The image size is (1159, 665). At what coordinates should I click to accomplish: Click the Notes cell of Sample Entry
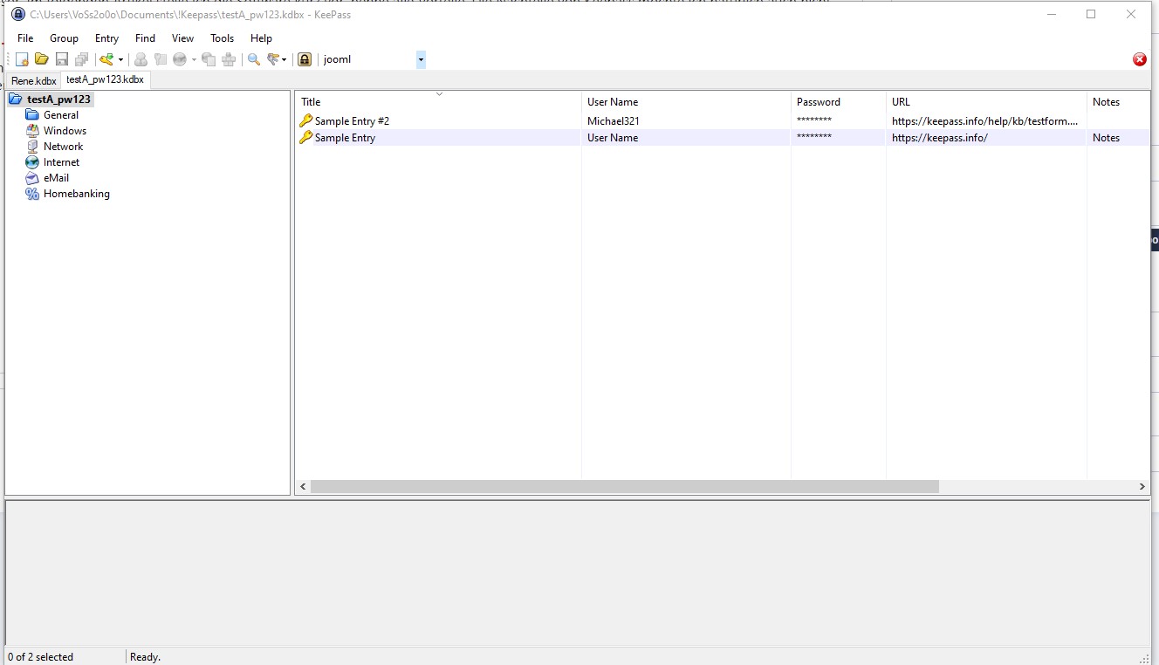tap(1106, 138)
